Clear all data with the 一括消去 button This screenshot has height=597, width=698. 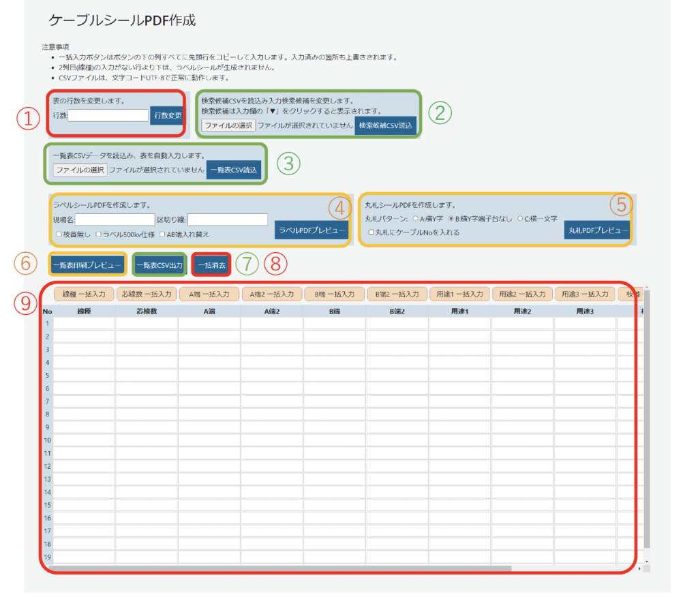tap(212, 264)
